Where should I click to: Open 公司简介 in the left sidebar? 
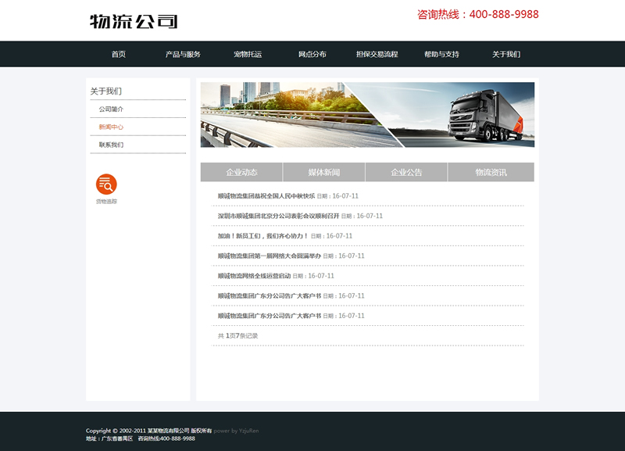pos(111,109)
